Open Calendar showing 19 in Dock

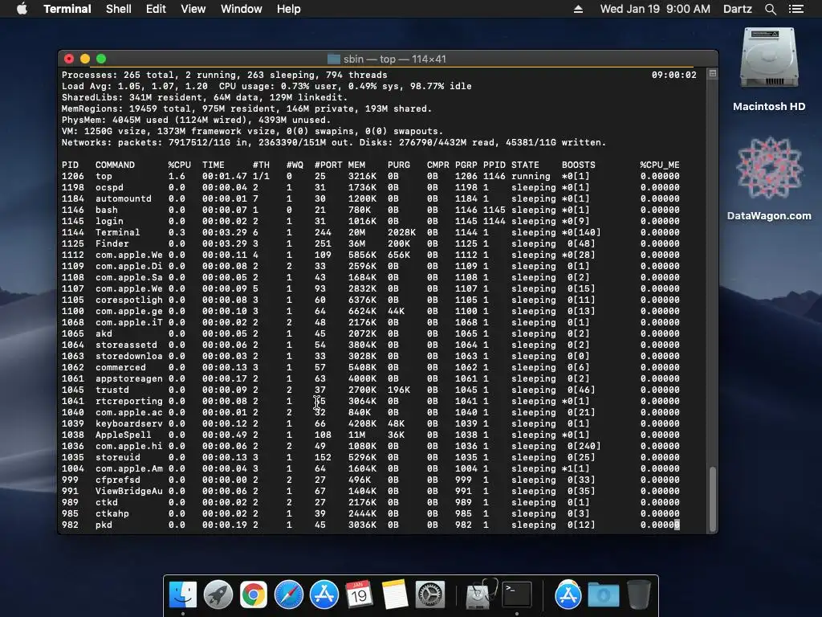coord(359,595)
